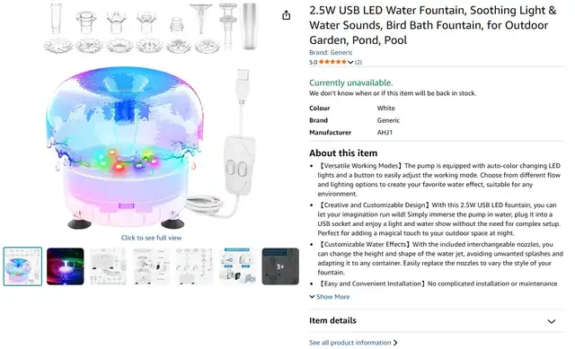Select the first fountain thumbnail image
The width and height of the screenshot is (575, 349).
point(22,266)
